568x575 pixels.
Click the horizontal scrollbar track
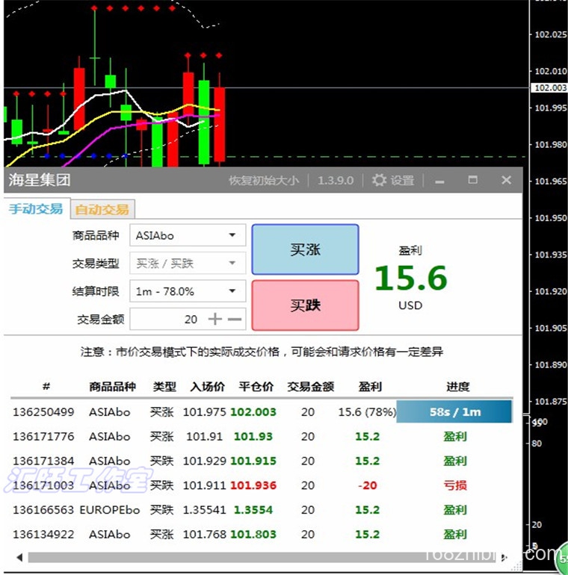(262, 557)
